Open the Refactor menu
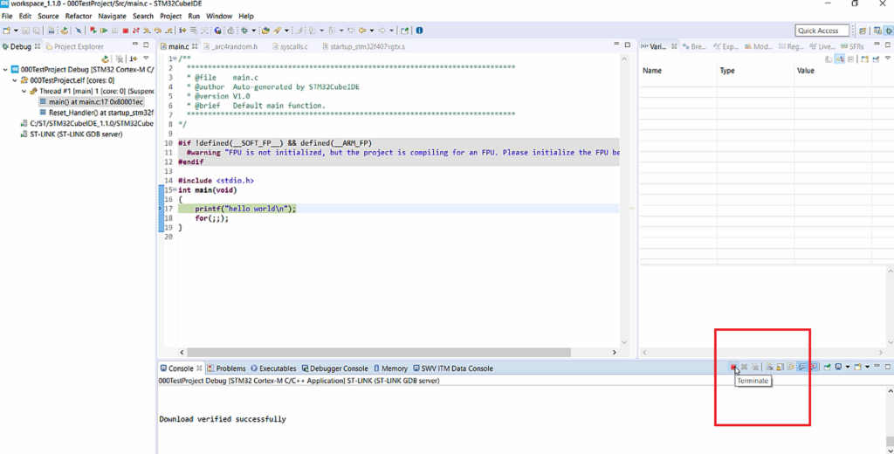 click(79, 16)
